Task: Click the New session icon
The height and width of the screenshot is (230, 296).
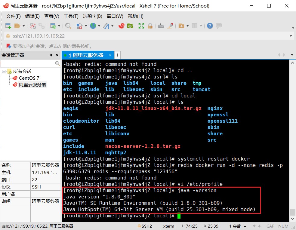Action: coord(8,26)
